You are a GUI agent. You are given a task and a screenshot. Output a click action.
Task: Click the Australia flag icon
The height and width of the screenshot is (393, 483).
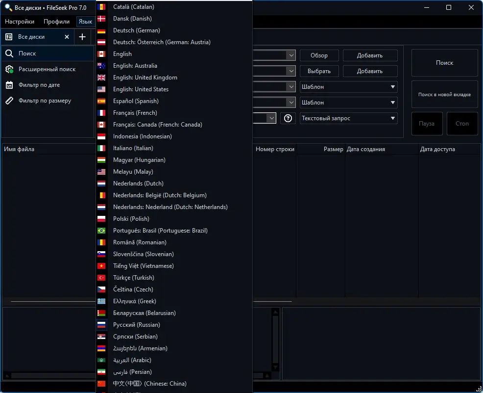pos(101,66)
